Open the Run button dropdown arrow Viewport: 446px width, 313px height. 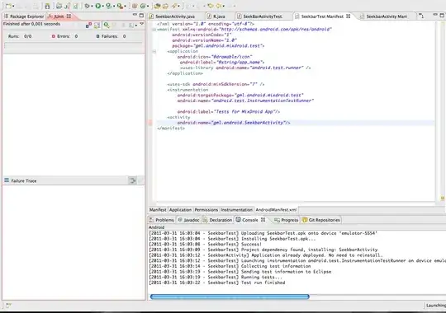pos(102,6)
